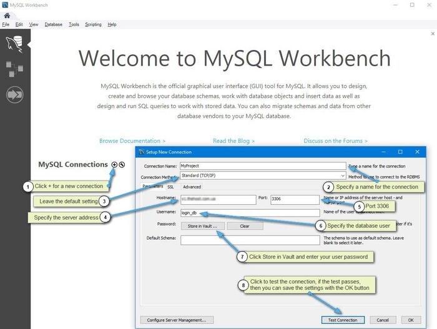The height and width of the screenshot is (329, 437).
Task: Open the Migration wizard sidebar icon
Action: [14, 95]
